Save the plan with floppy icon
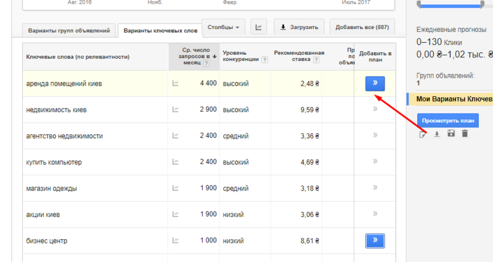Screen dimensions: 493x262 point(451,133)
